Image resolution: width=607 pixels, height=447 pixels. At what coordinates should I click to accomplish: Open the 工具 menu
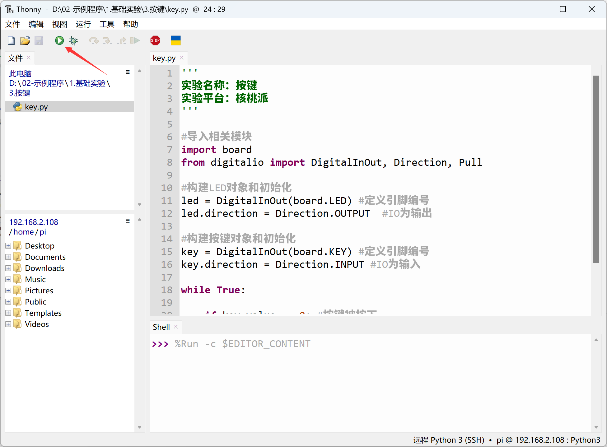point(107,24)
